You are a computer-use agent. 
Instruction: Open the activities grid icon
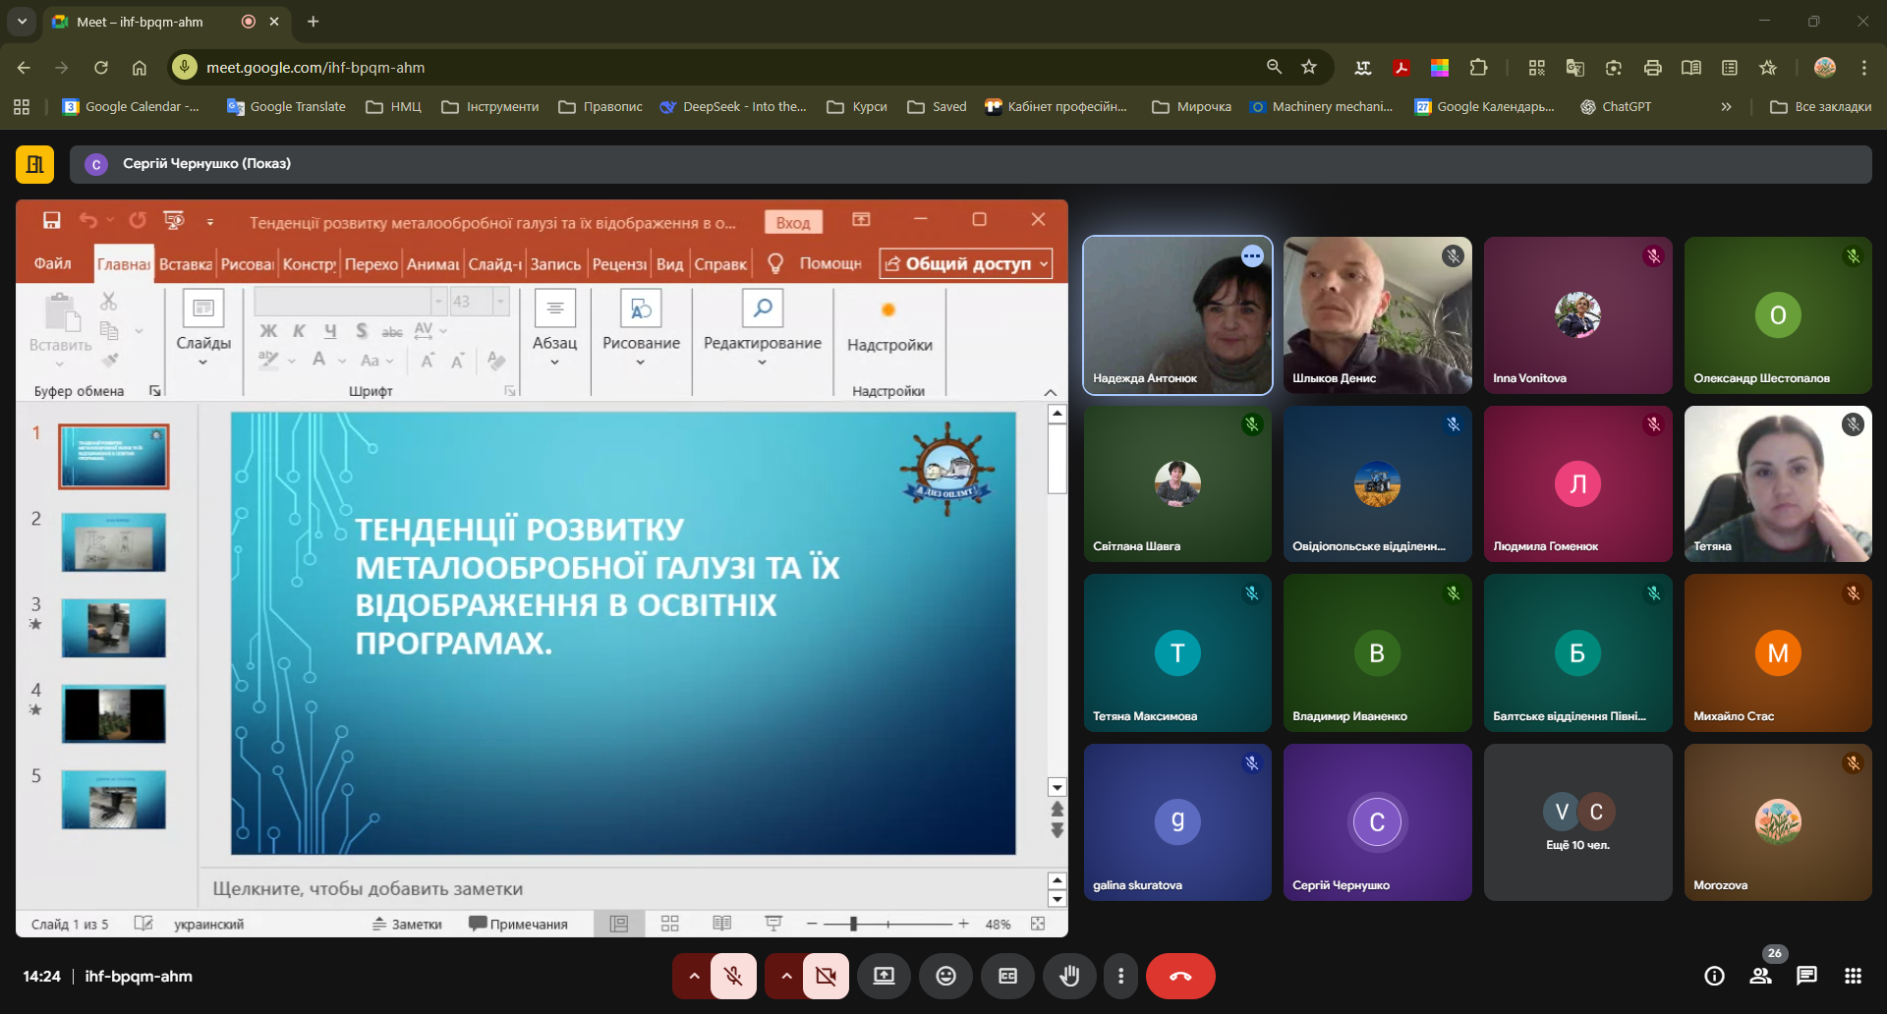1853,976
